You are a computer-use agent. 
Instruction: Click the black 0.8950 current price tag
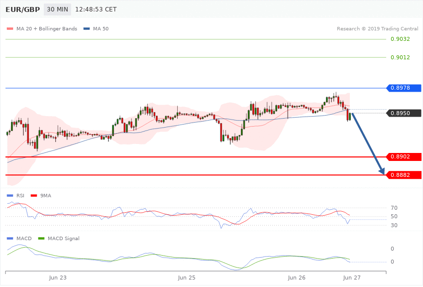[404, 113]
